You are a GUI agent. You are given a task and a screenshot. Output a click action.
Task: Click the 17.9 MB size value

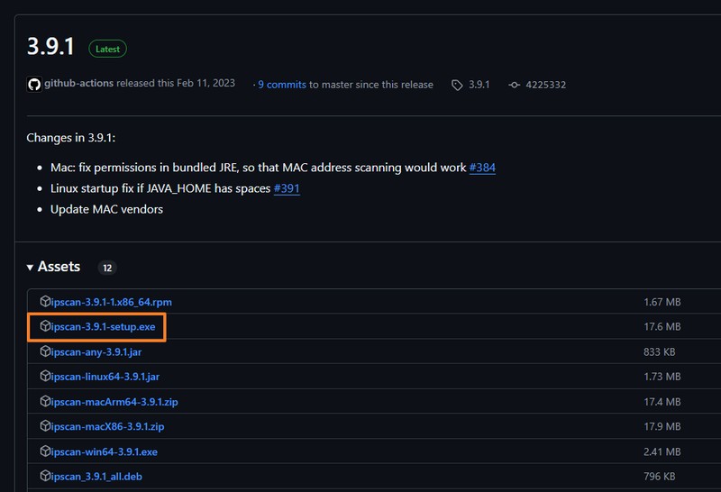click(x=662, y=427)
